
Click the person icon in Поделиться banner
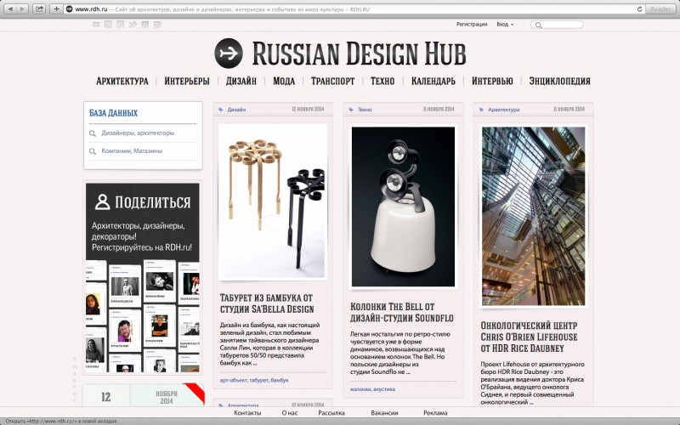point(103,202)
